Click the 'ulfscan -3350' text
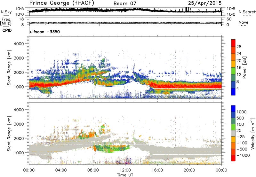The height and width of the screenshot is (177, 256). click(45, 32)
